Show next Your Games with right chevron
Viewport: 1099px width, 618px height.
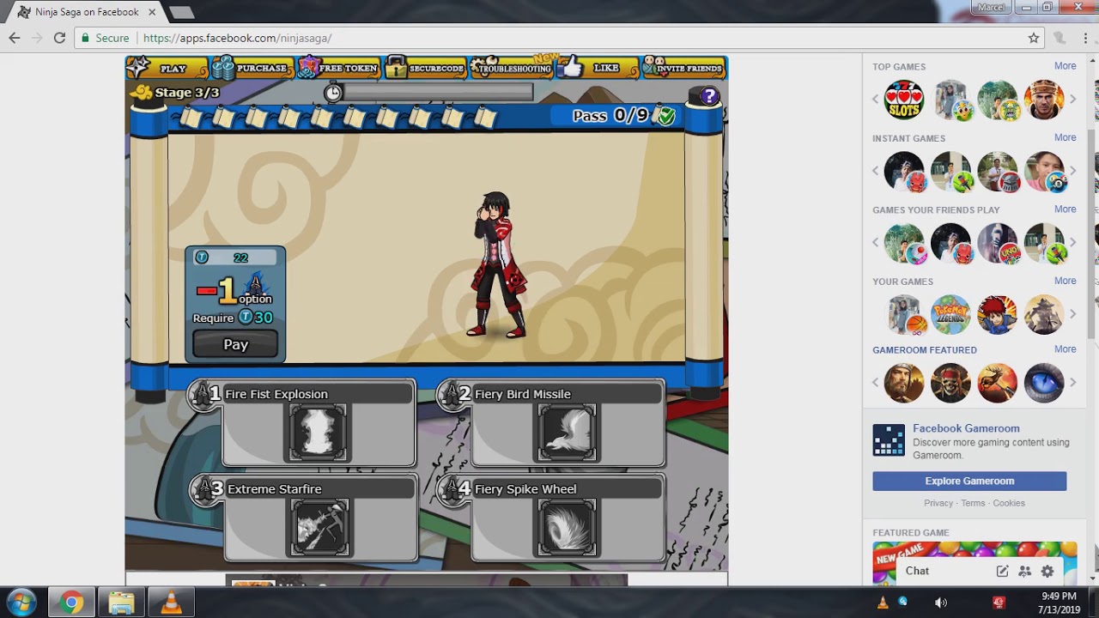(1072, 314)
